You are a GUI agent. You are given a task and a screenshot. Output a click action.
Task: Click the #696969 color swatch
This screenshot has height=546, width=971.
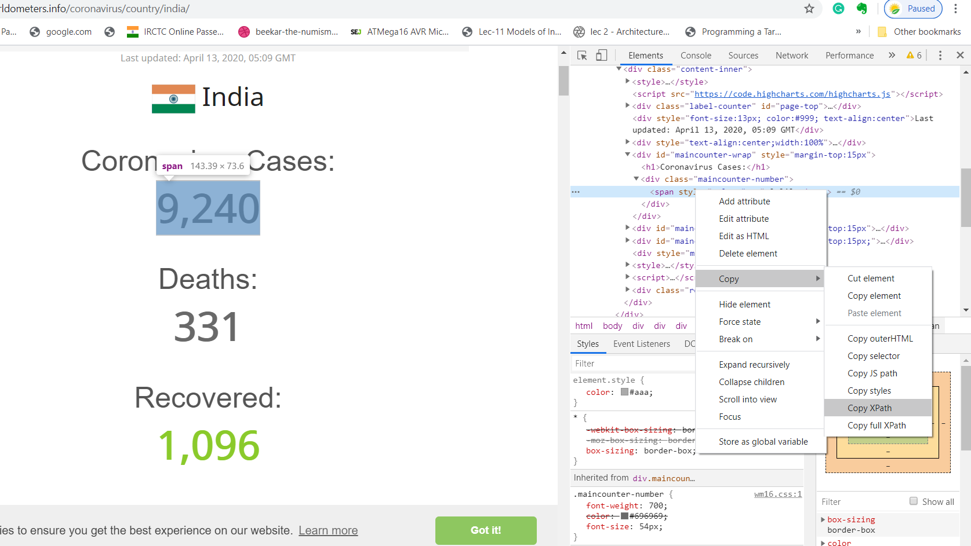(x=624, y=516)
